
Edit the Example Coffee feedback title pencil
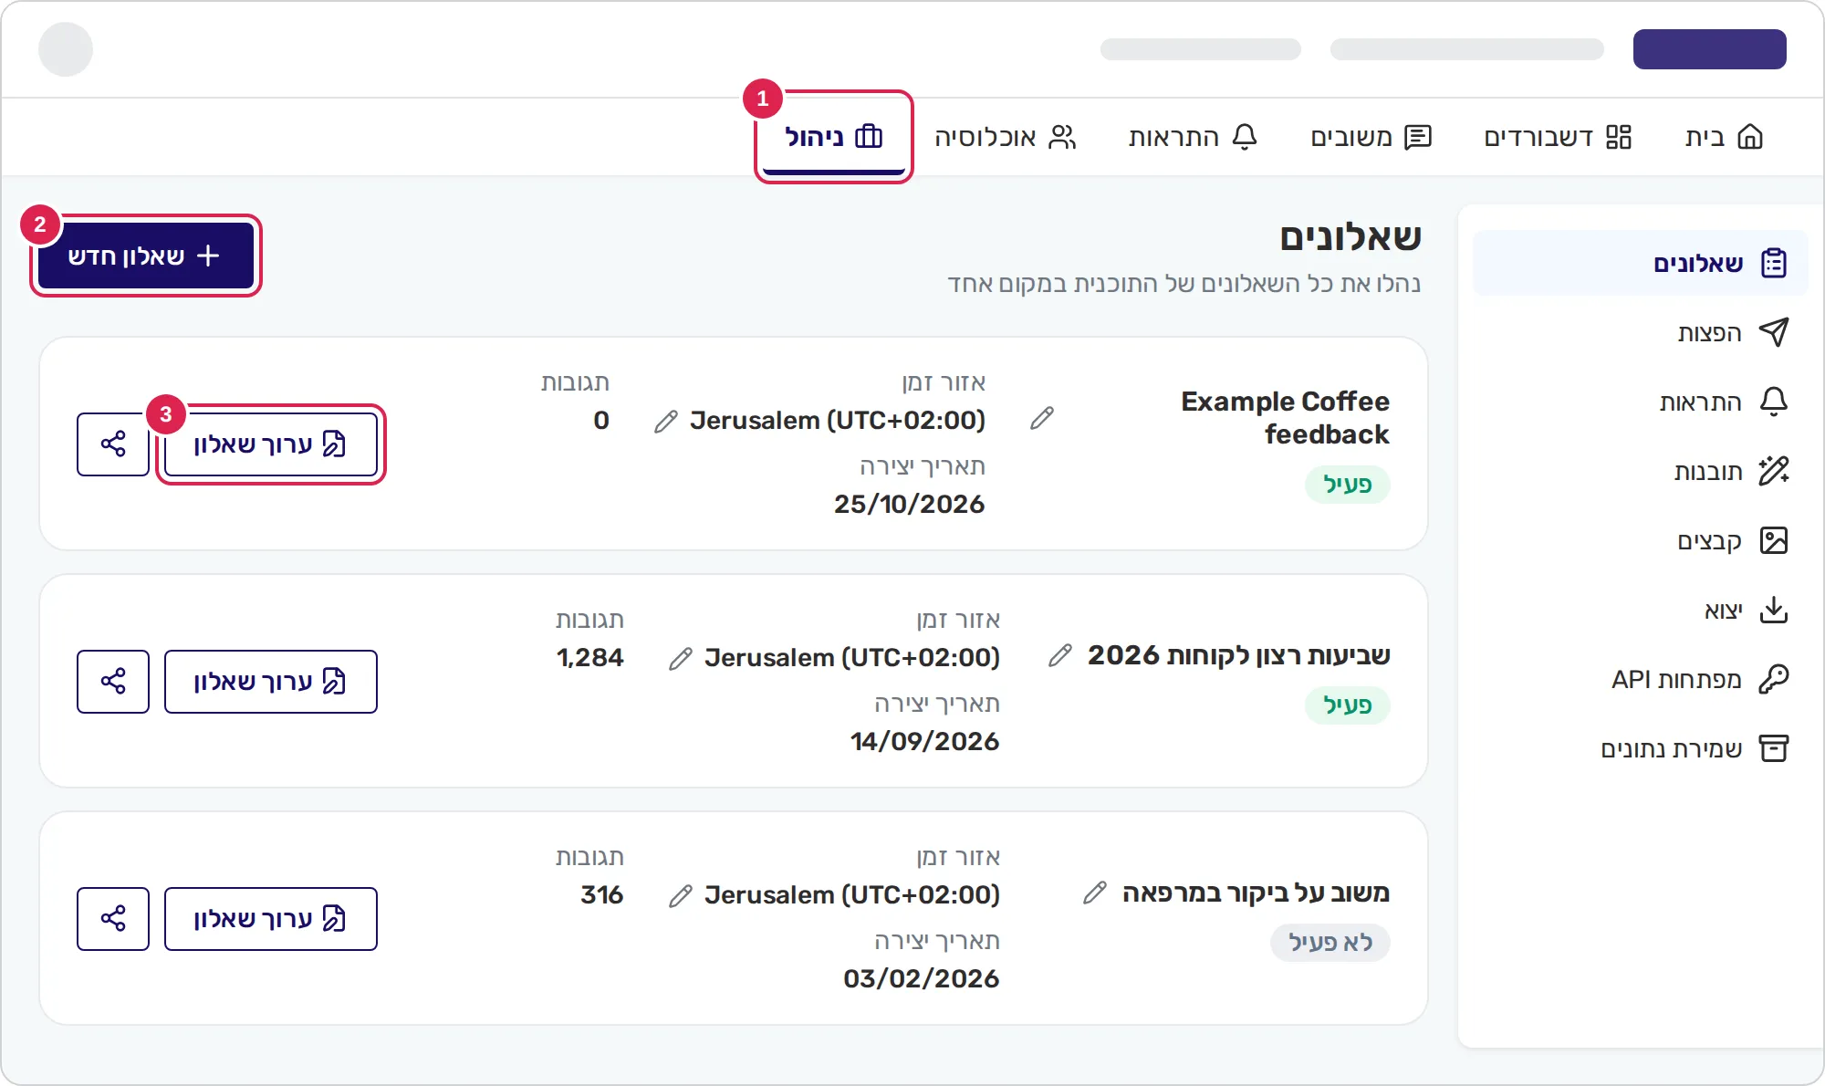(1042, 418)
